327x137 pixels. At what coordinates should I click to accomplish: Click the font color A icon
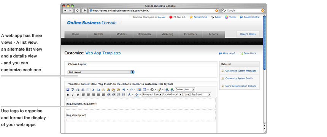point(129,95)
